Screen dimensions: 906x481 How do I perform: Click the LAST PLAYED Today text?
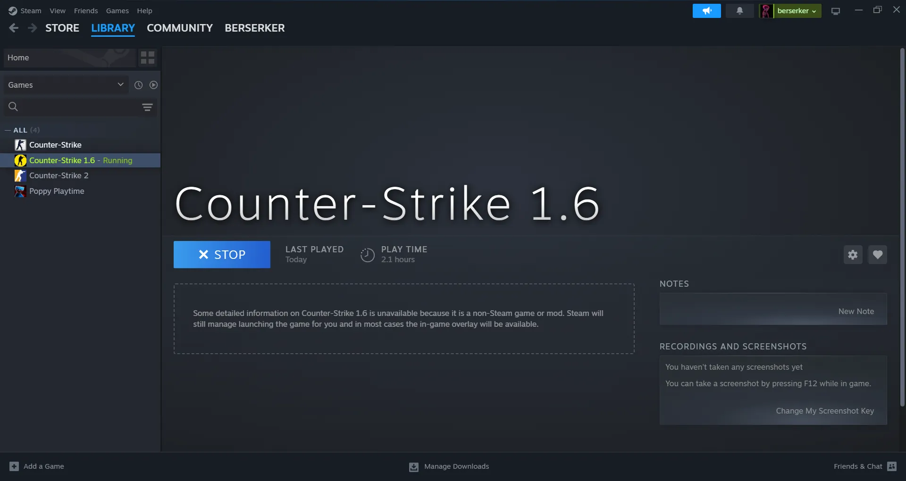(x=314, y=254)
